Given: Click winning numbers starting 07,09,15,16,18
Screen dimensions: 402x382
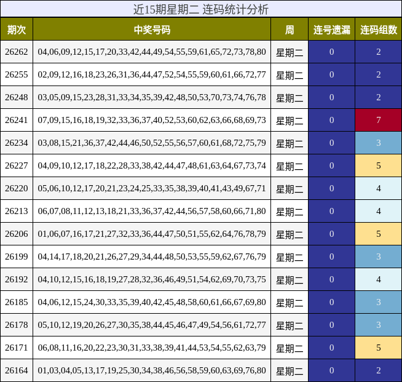Looking at the screenshot, I should pos(152,120).
